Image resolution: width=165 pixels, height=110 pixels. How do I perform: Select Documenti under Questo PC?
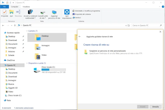point(11,73)
